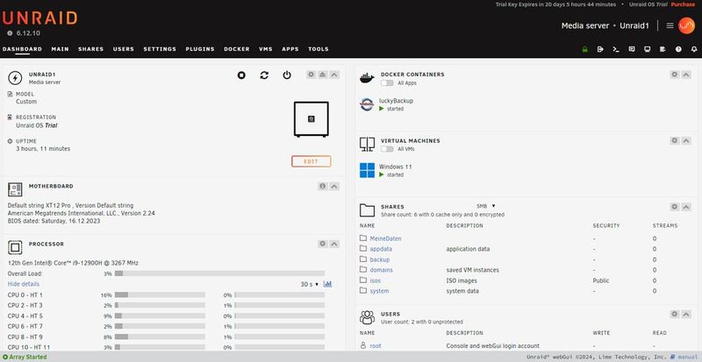Image resolution: width=702 pixels, height=362 pixels.
Task: Open the Tools tab
Action: click(x=319, y=49)
